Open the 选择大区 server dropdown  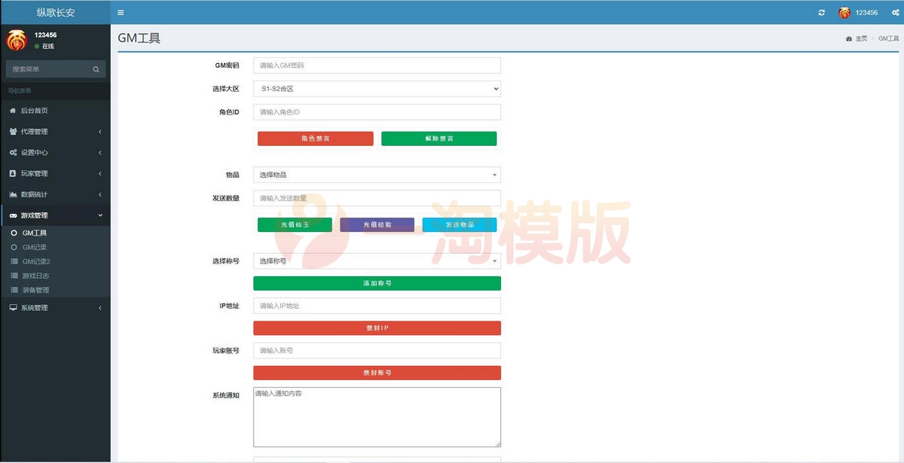pos(377,88)
